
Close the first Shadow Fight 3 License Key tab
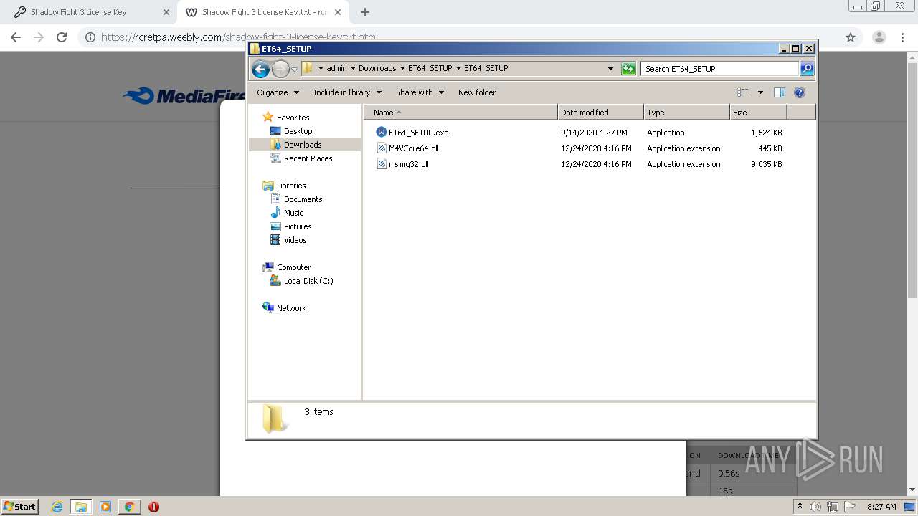click(x=166, y=12)
